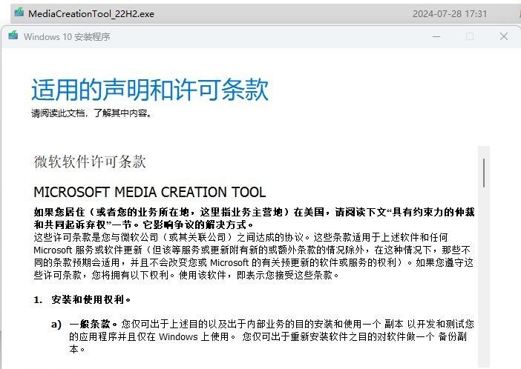Click the 2024-07-28 17:31 date entry
Screen dimensions: 521x369
[x=450, y=14]
